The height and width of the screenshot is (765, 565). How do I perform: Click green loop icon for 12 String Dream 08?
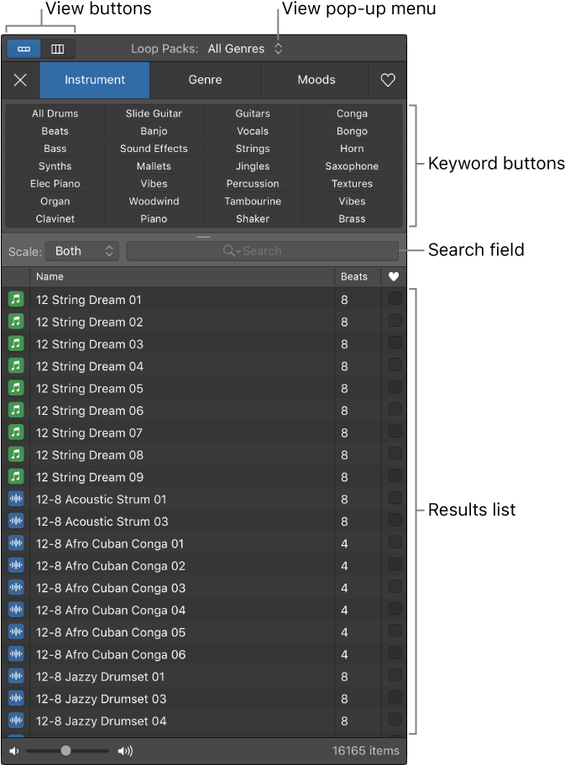coord(16,454)
